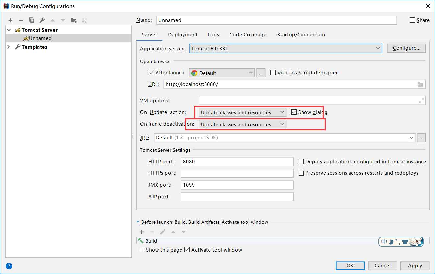
Task: Click the JMX port field 1099
Action: tap(237, 185)
